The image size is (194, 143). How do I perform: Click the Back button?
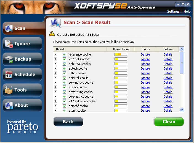tap(68, 122)
